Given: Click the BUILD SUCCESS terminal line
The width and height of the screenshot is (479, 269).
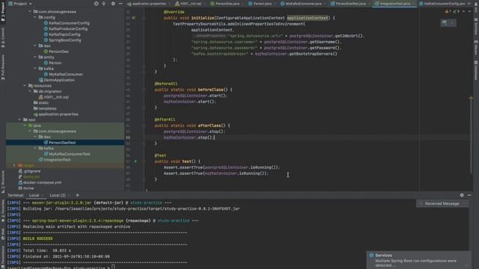Looking at the screenshot, I should [38, 238].
